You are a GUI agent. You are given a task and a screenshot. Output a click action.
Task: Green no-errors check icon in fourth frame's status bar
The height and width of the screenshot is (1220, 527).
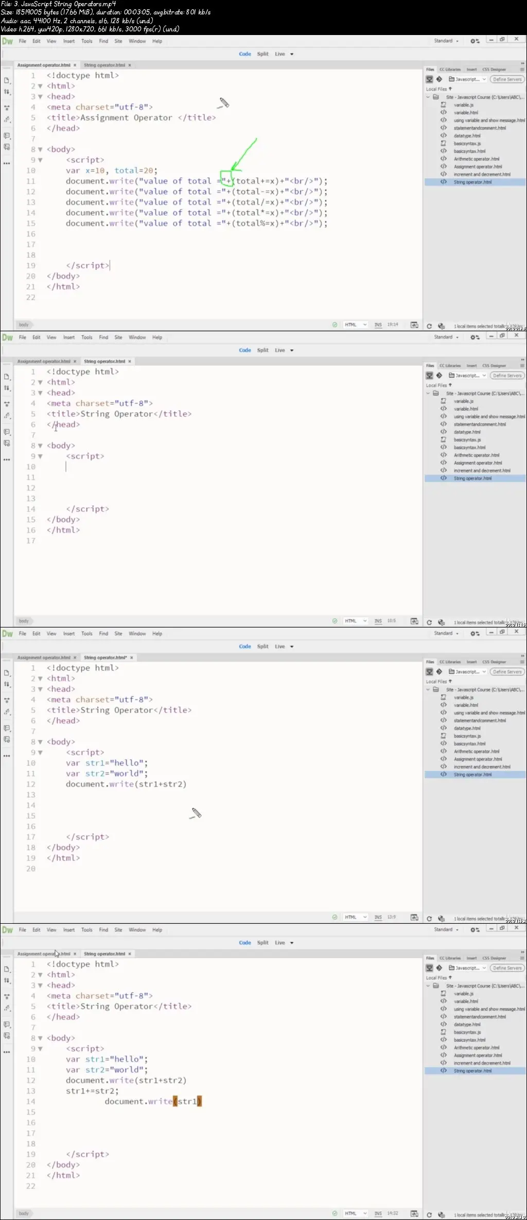click(335, 1214)
